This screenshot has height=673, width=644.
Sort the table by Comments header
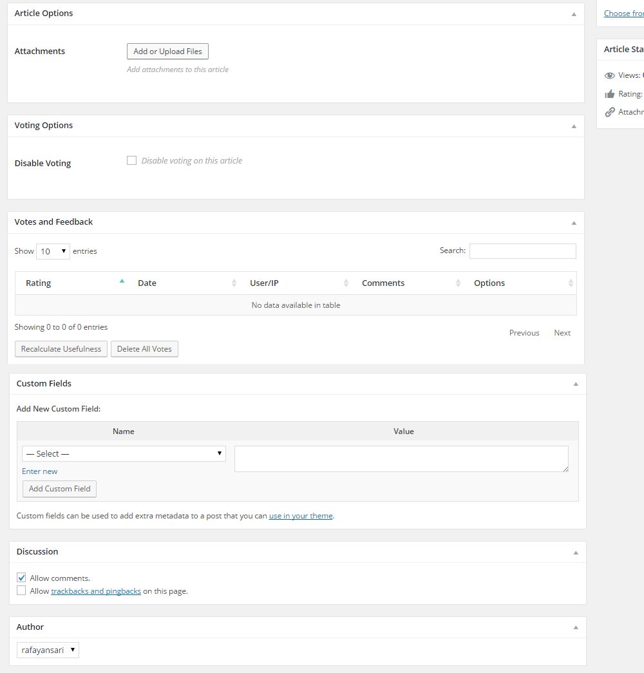(x=383, y=283)
